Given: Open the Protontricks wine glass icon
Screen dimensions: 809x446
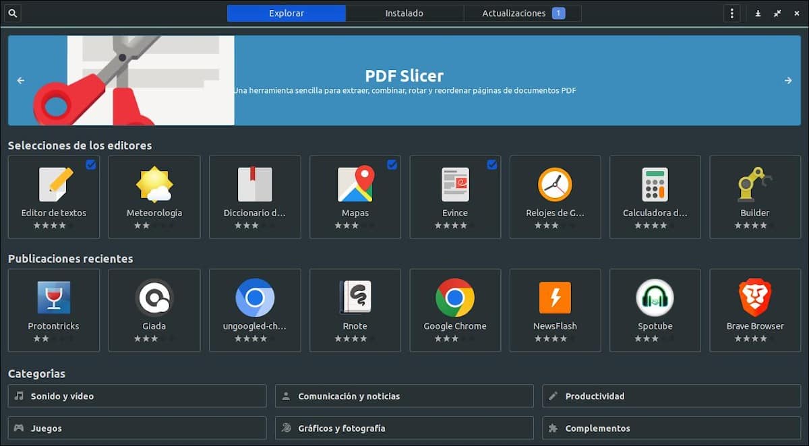Looking at the screenshot, I should point(54,297).
